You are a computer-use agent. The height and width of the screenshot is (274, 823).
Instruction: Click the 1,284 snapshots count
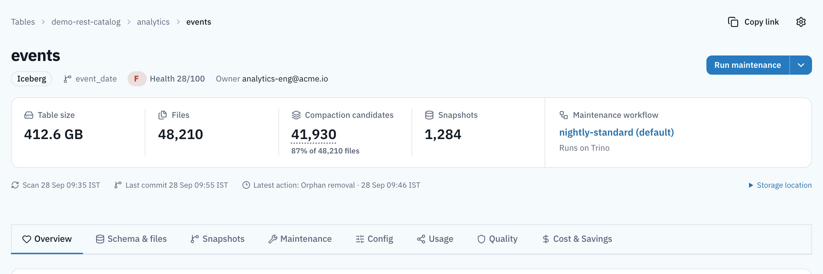pos(443,134)
